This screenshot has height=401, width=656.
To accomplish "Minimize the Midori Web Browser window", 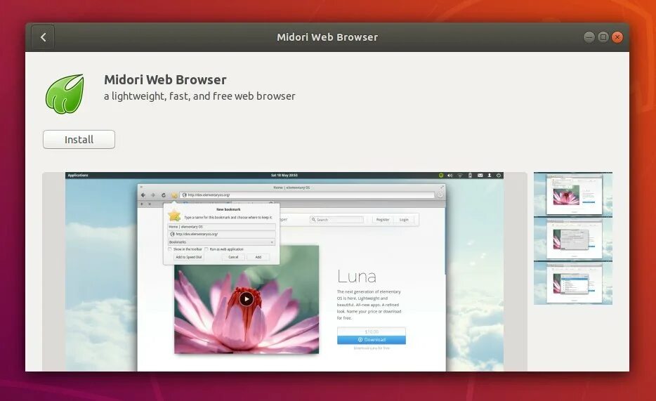I will [589, 37].
